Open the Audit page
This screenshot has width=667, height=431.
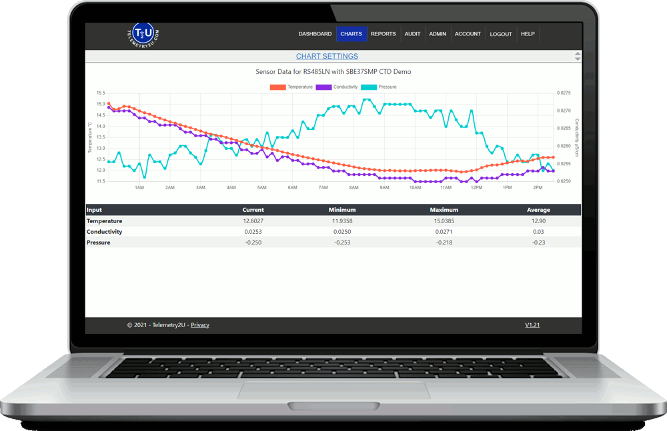coord(412,34)
